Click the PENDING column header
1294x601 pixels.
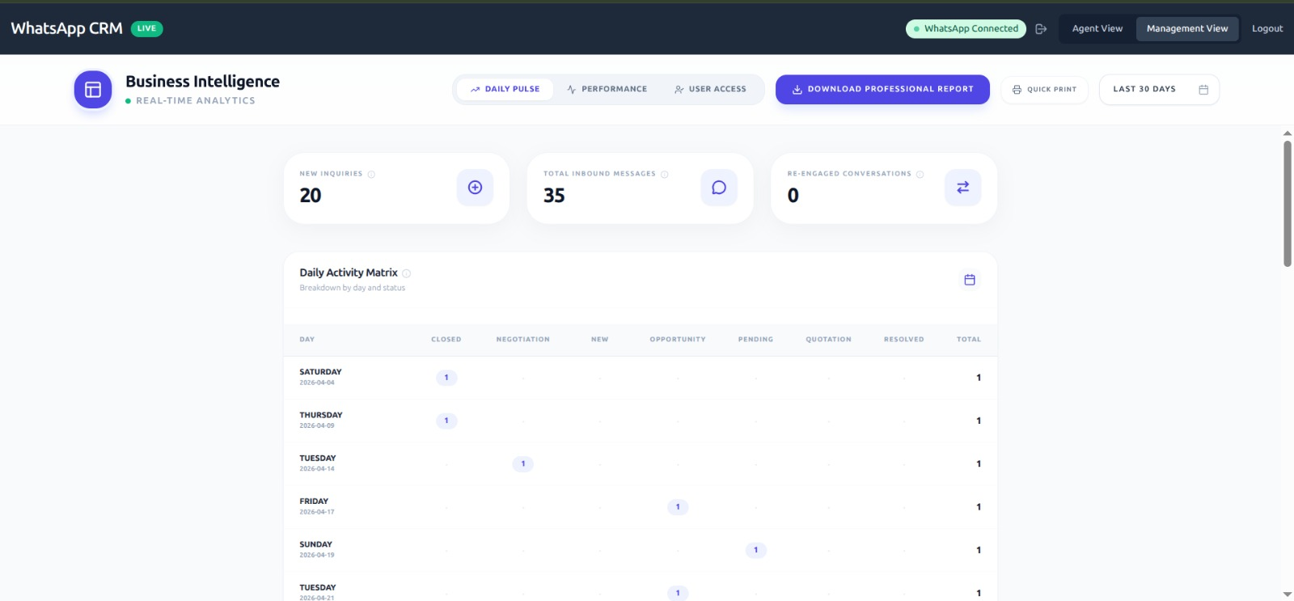[x=755, y=340]
